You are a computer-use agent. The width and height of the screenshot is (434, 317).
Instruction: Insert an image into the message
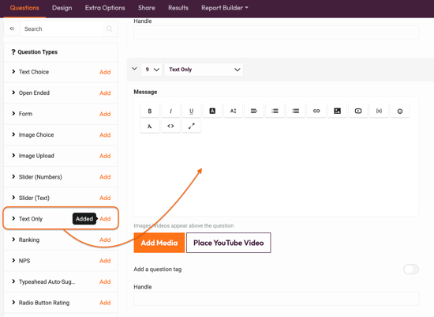click(338, 111)
